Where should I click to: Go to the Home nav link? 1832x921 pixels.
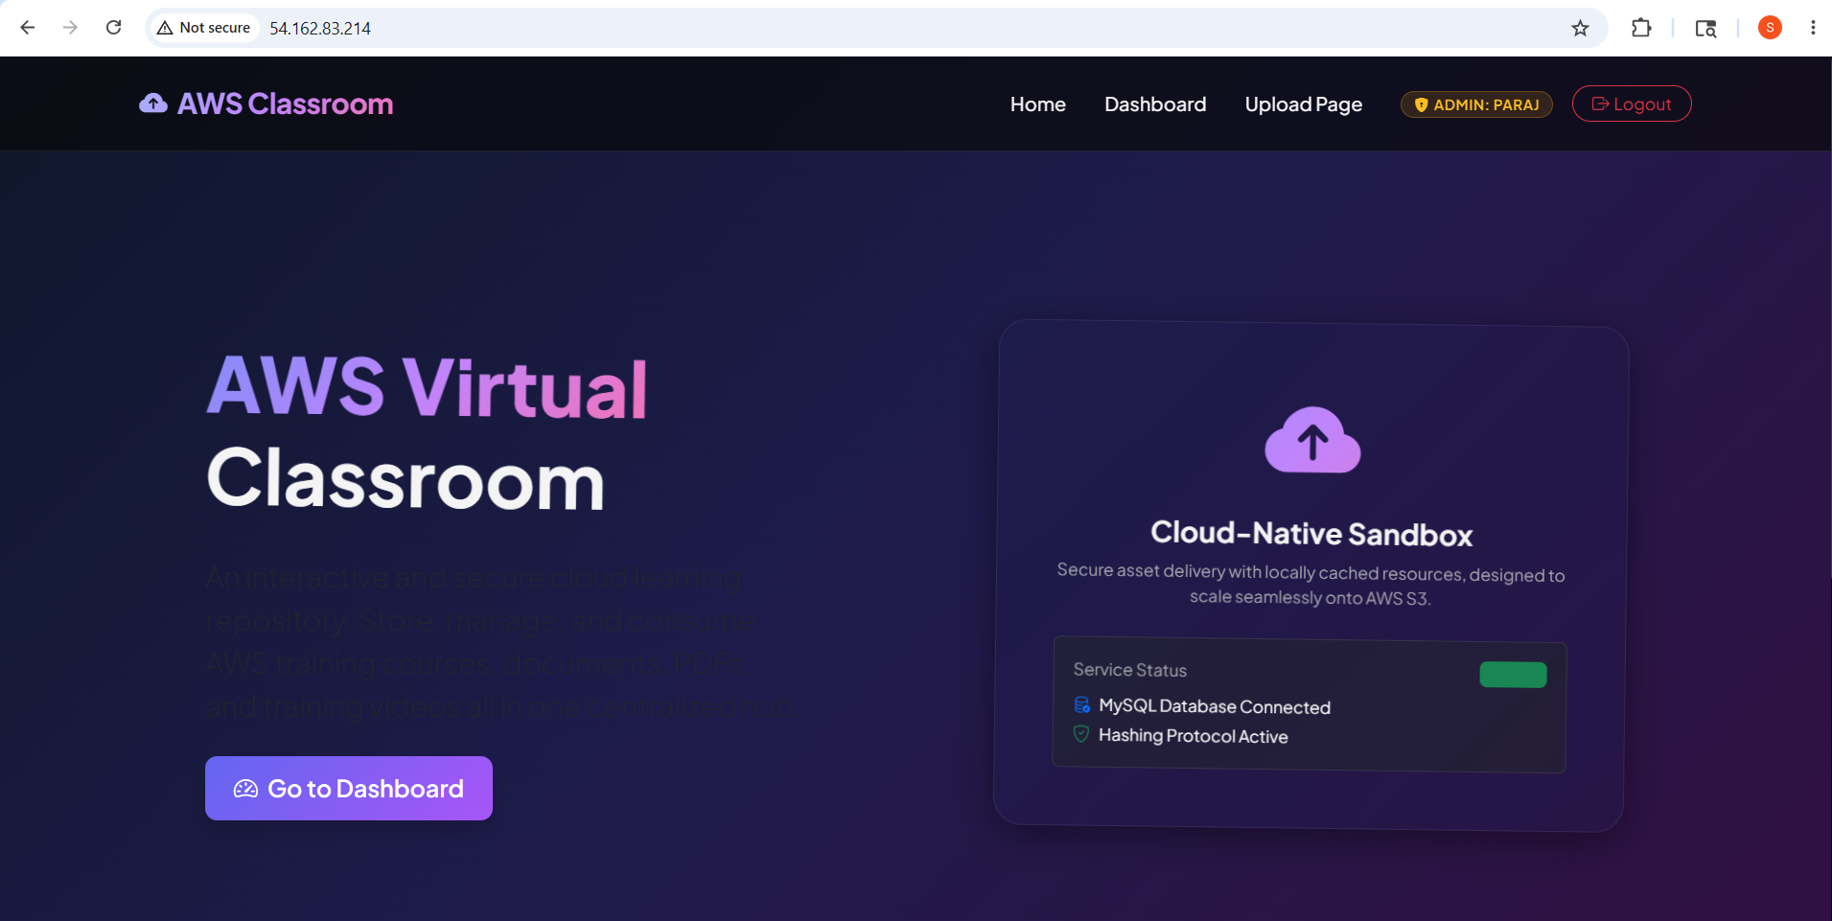(x=1037, y=104)
